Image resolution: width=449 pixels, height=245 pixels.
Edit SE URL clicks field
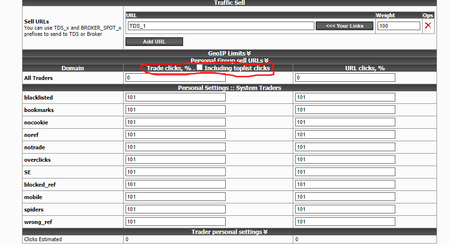(345, 172)
